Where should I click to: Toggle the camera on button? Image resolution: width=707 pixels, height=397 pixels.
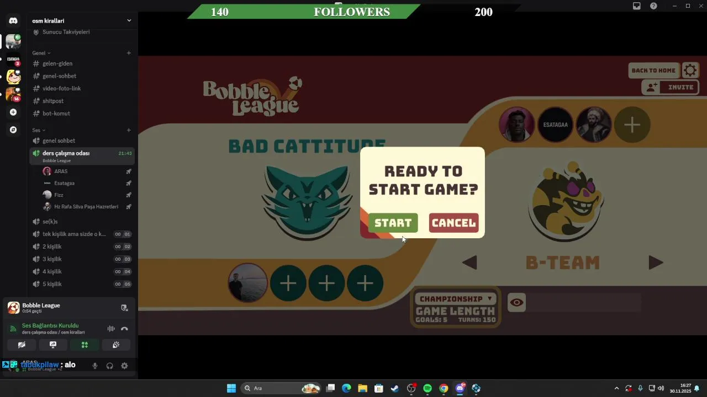tap(22, 345)
